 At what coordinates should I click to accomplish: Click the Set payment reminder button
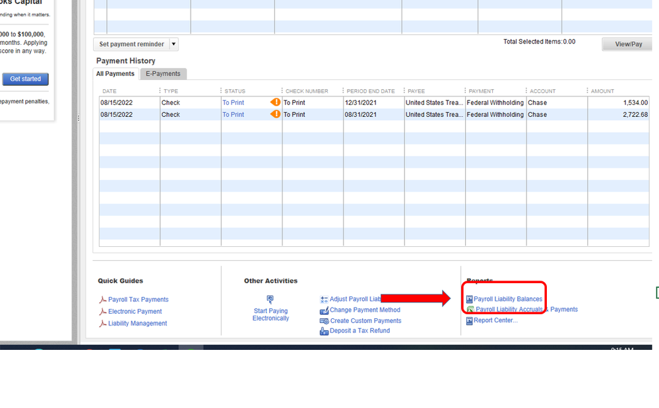click(x=131, y=44)
